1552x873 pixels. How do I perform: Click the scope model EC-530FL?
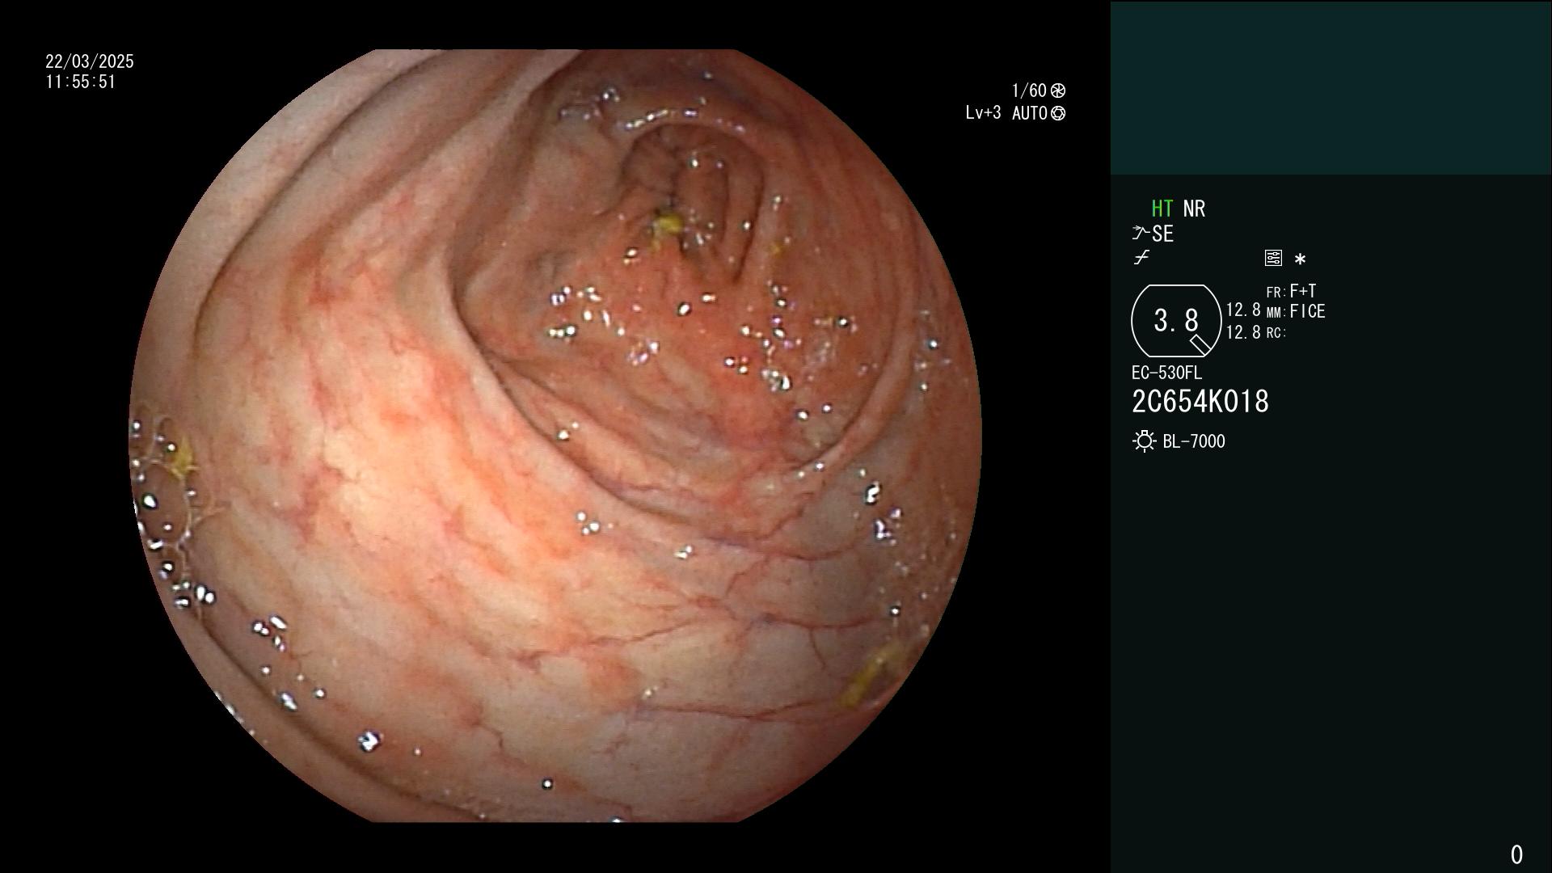[x=1166, y=373]
